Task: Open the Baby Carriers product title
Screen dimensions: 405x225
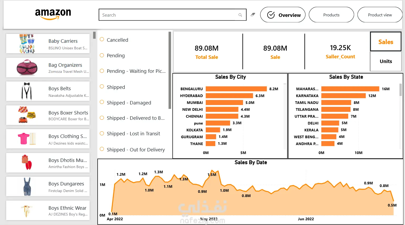Action: pyautogui.click(x=63, y=41)
